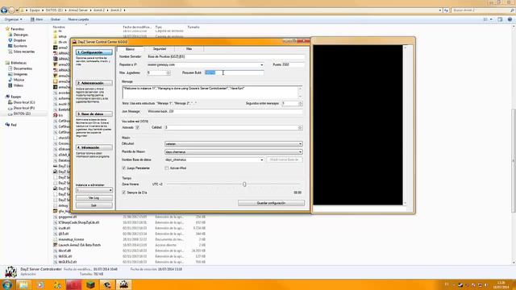Open the 3. Base de datos section
Screen dimensions: 516x290
click(x=94, y=114)
